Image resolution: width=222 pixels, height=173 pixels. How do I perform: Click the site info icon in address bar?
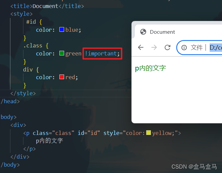[x=184, y=48]
